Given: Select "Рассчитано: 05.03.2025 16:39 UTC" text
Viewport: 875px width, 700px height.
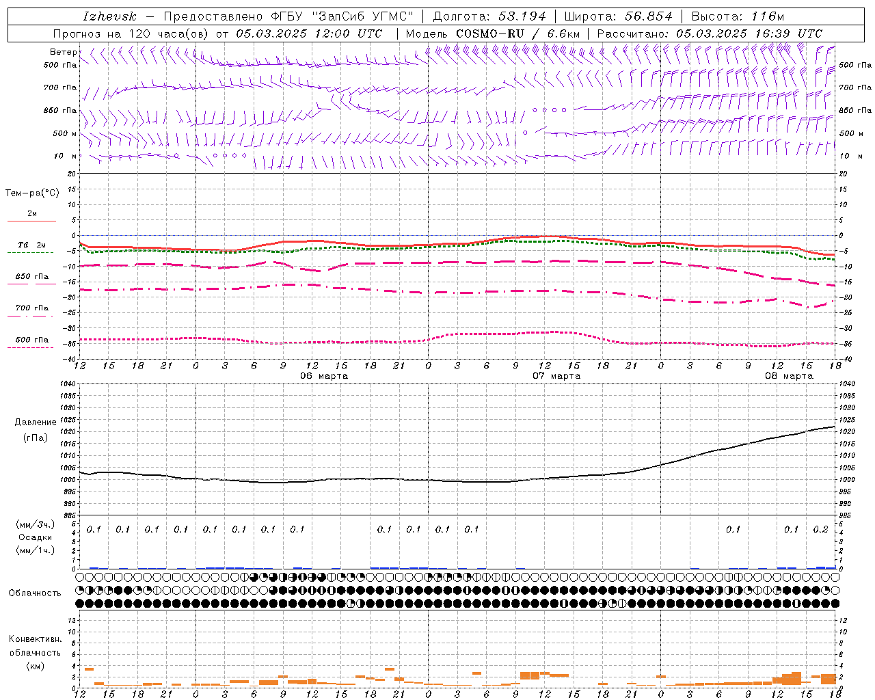Looking at the screenshot, I should tap(710, 33).
